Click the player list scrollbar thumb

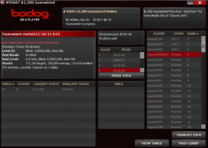203,46
